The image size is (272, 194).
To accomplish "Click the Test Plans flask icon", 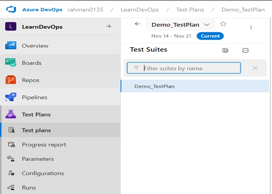I will point(11,114).
